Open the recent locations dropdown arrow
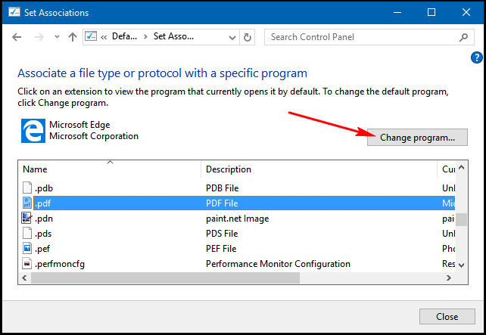Viewport: 486px width, 335px height. coord(55,37)
